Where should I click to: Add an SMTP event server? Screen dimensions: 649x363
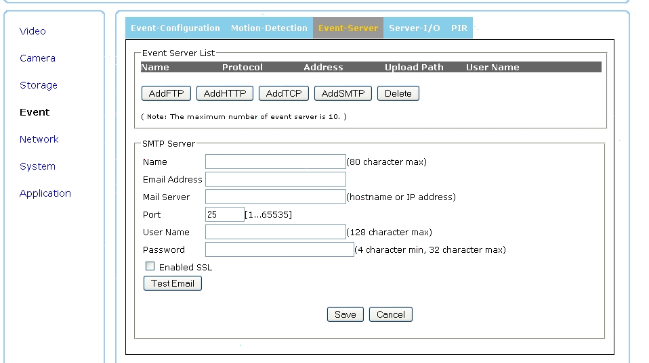click(343, 93)
